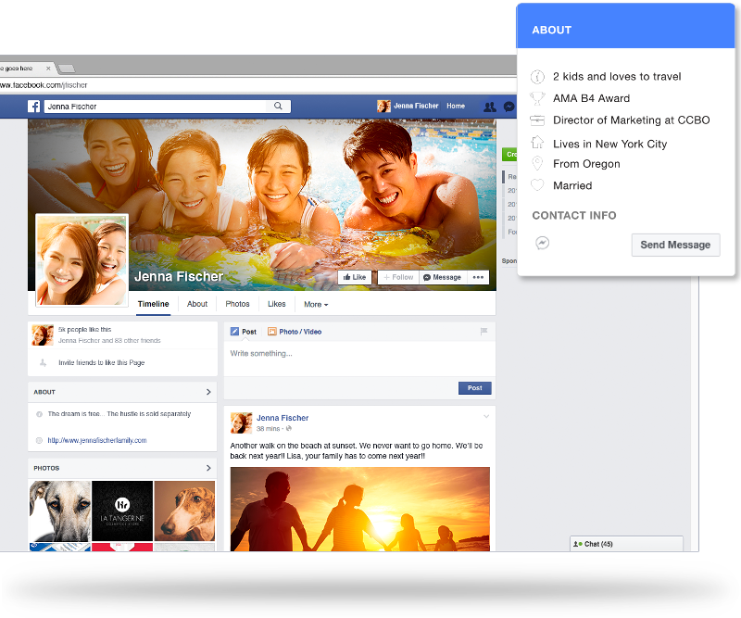Open the Chat (45) bar

tap(626, 544)
